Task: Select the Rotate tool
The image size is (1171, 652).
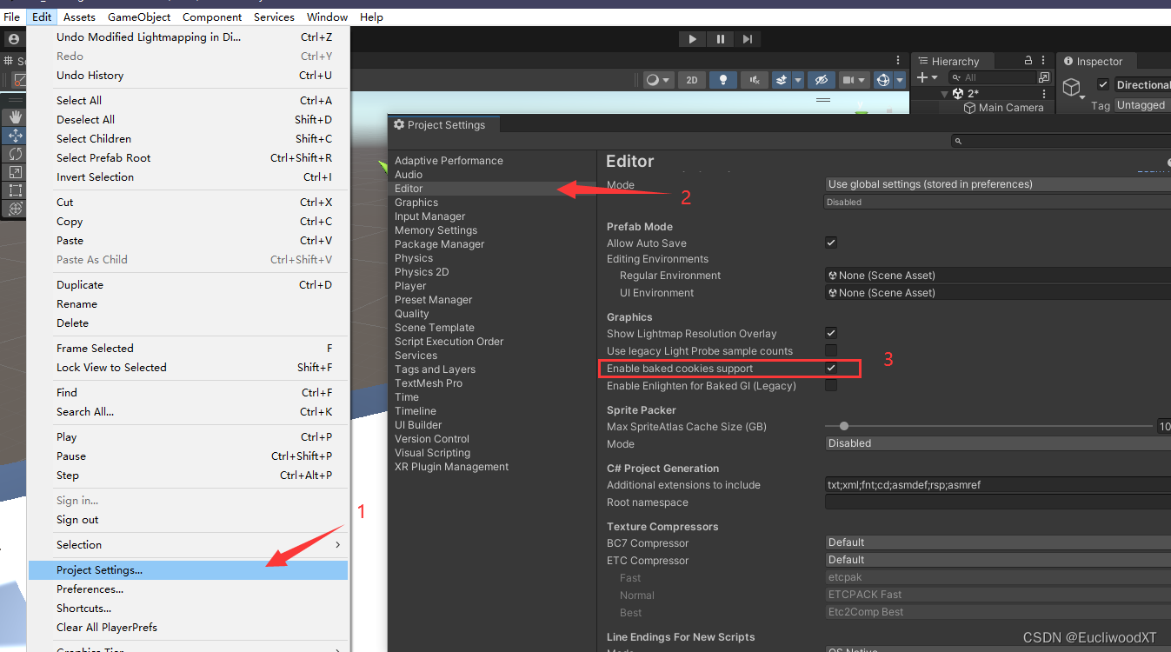Action: point(15,154)
